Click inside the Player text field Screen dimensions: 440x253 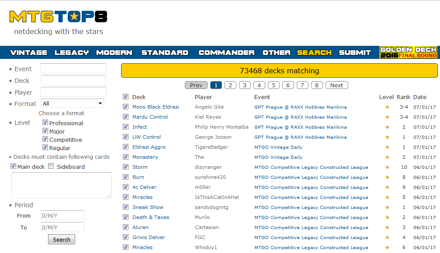(x=73, y=92)
